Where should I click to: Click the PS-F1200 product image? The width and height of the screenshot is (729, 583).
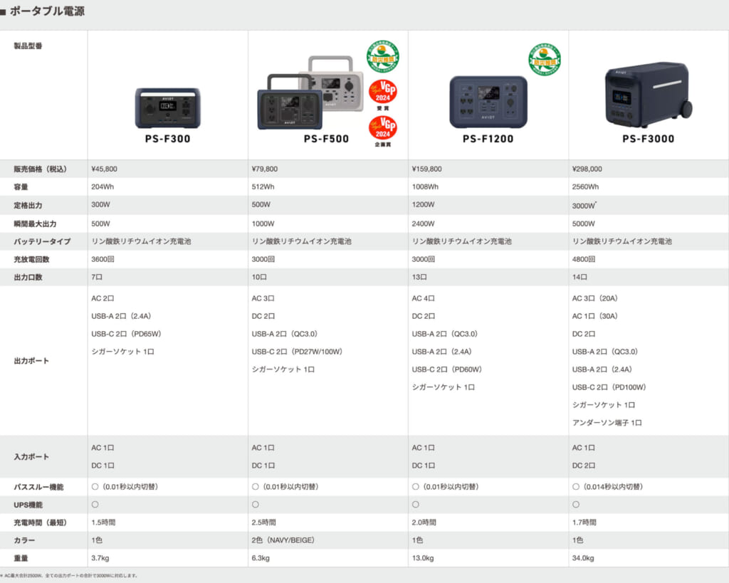click(x=488, y=102)
